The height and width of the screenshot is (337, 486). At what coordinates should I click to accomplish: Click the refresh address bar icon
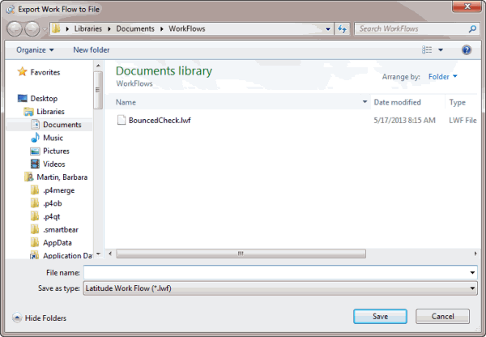[x=342, y=29]
